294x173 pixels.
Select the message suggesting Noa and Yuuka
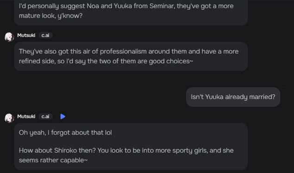pyautogui.click(x=131, y=11)
